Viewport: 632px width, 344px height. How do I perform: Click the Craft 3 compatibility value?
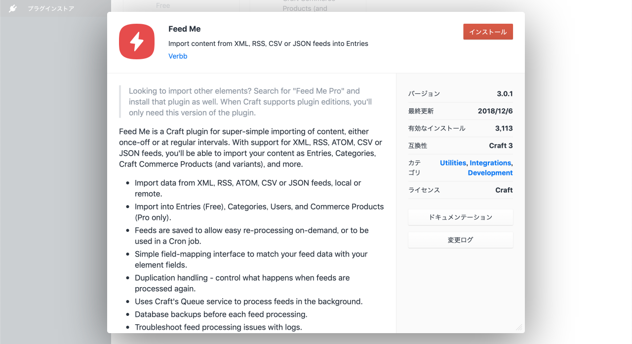[501, 146]
